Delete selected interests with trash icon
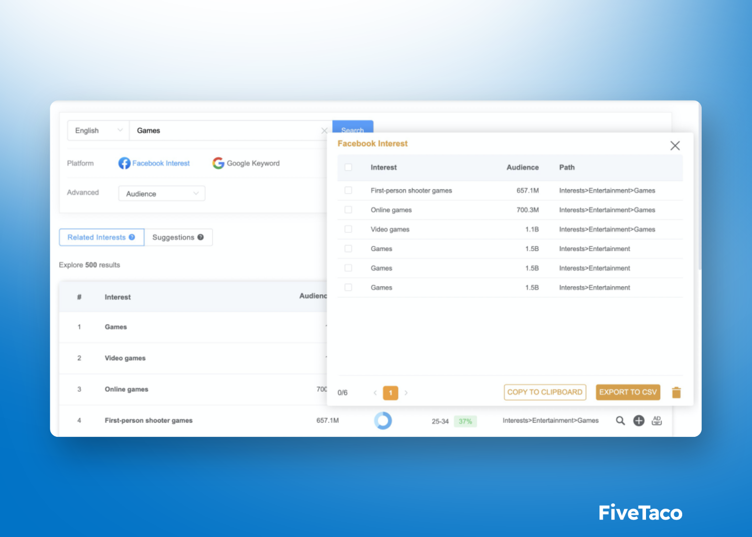The image size is (752, 537). 676,392
